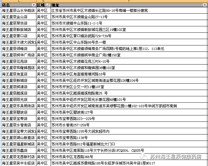Select the 区域 header cell

tap(44, 5)
